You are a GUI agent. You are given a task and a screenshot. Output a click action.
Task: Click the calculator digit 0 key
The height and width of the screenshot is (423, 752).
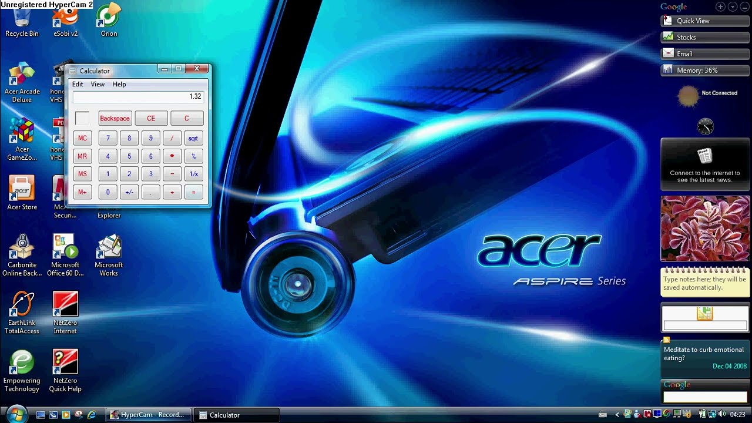point(108,192)
